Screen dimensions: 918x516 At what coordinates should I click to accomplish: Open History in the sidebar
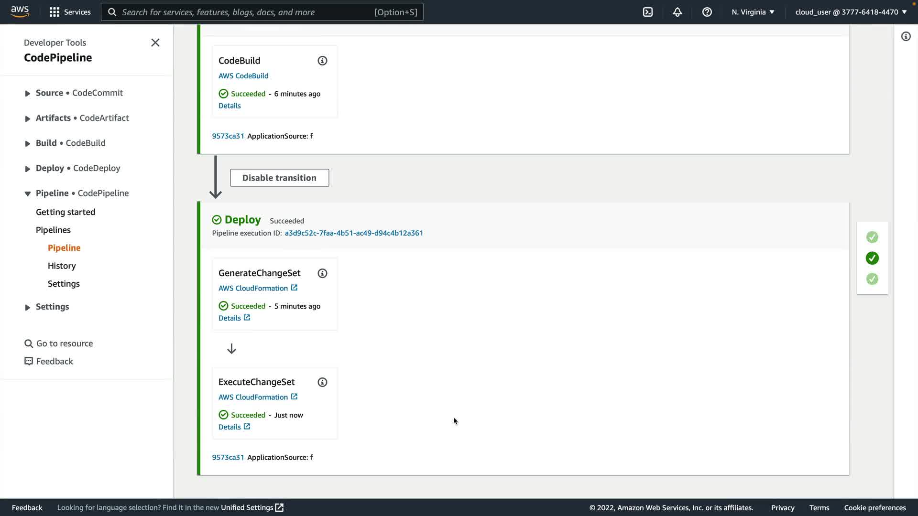coord(62,266)
